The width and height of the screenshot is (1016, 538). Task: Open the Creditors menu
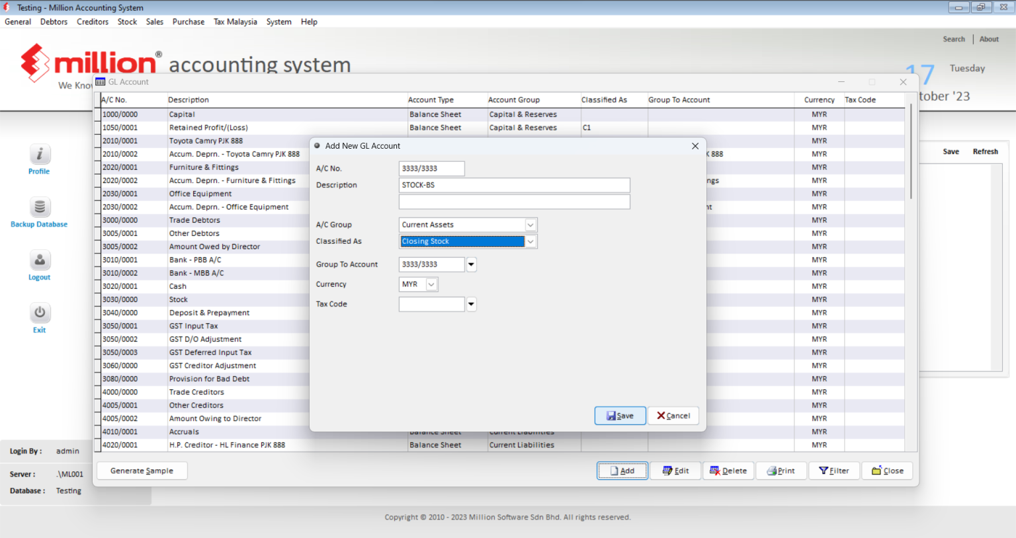pyautogui.click(x=93, y=22)
